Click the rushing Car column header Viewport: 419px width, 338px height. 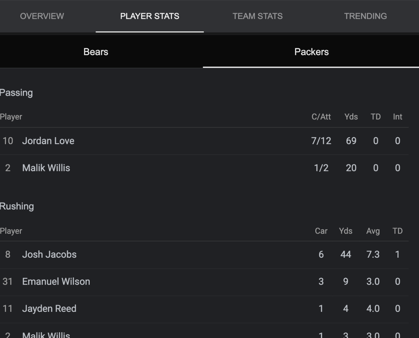321,231
